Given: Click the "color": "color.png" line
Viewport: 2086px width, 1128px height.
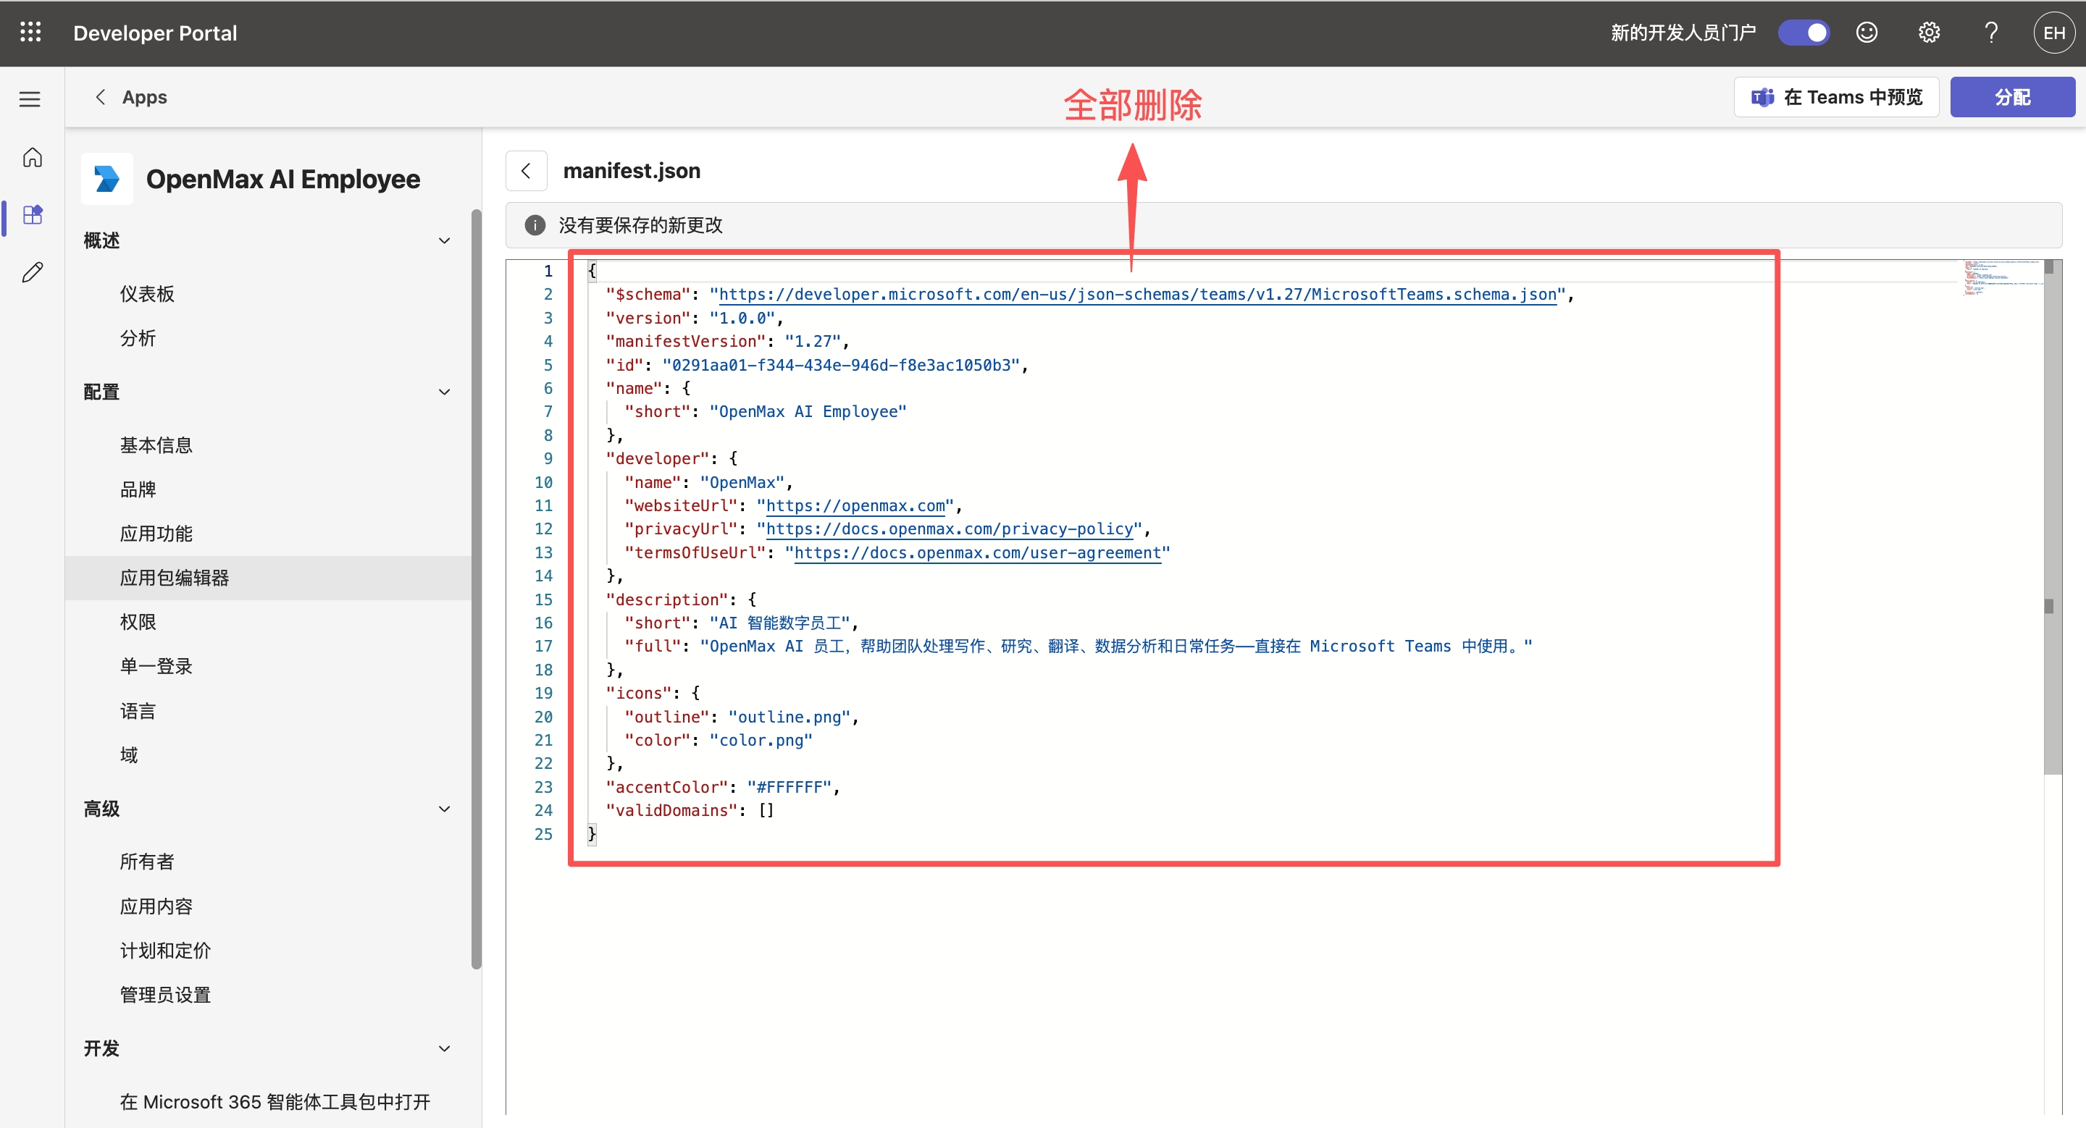Looking at the screenshot, I should (x=719, y=741).
